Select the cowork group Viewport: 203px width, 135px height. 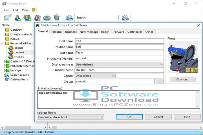click(x=16, y=52)
